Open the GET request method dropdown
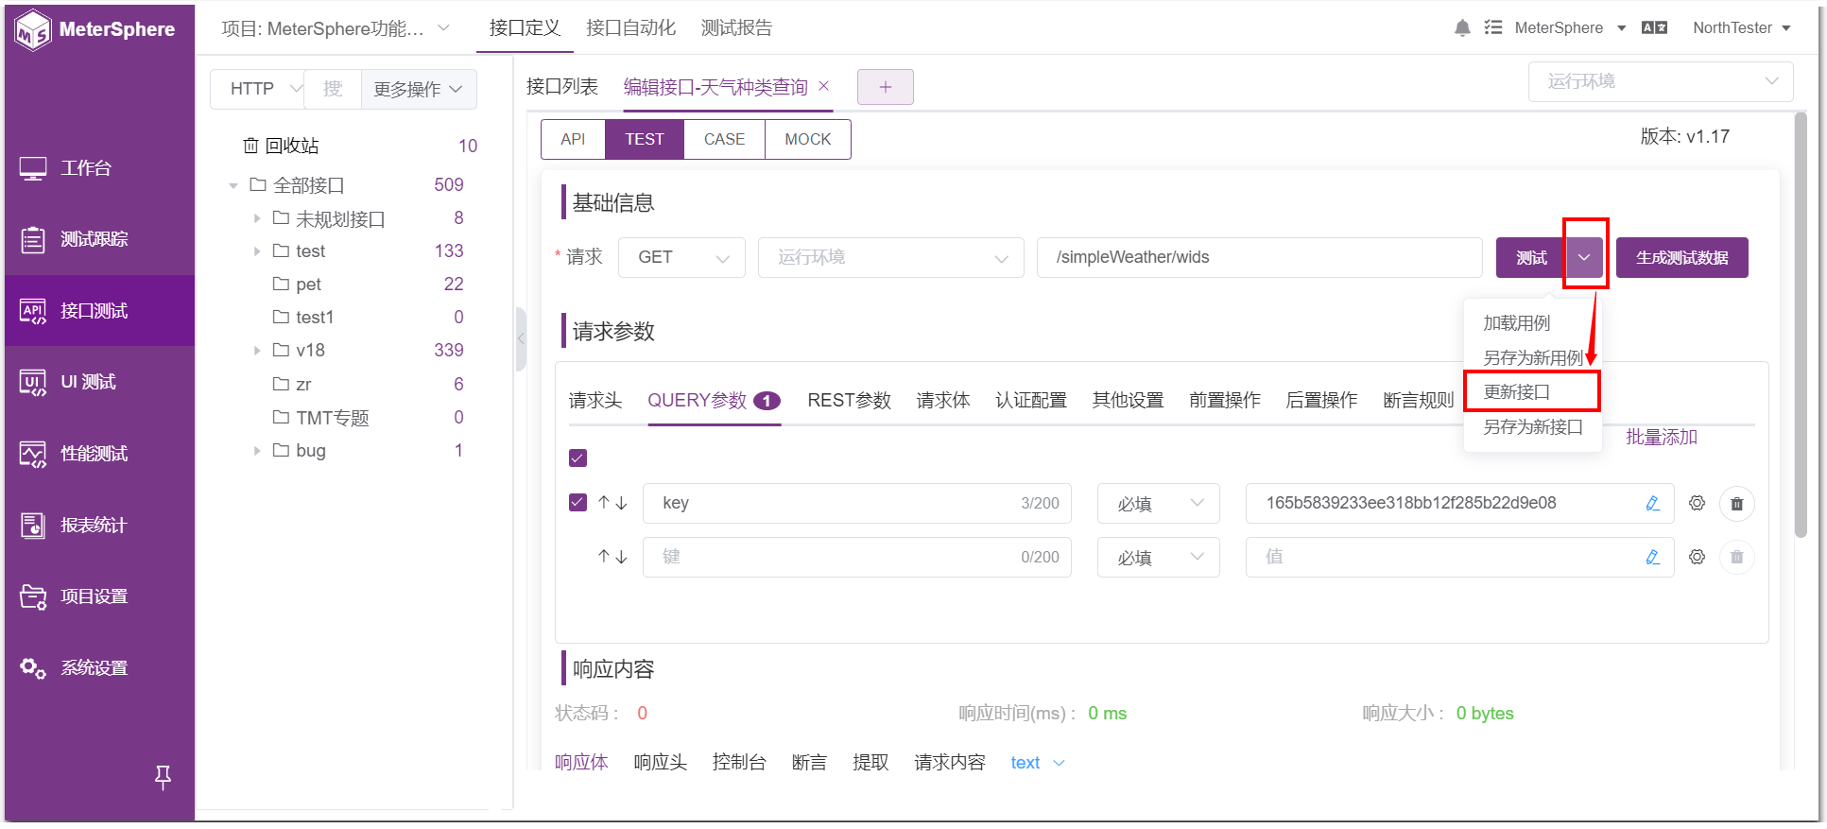The image size is (1827, 829). pyautogui.click(x=681, y=257)
